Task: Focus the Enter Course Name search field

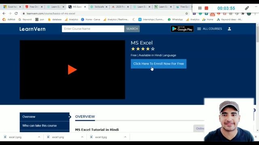Action: tap(93, 29)
